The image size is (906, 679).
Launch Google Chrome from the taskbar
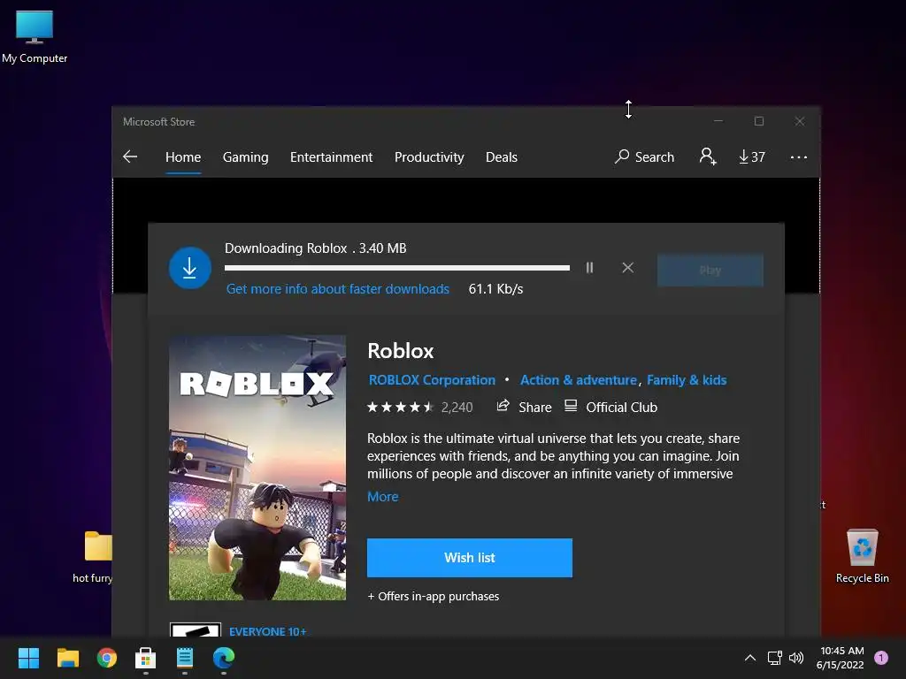point(107,658)
